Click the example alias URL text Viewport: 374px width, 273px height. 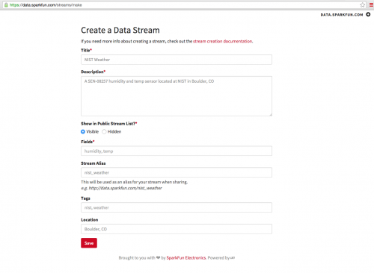pos(125,188)
